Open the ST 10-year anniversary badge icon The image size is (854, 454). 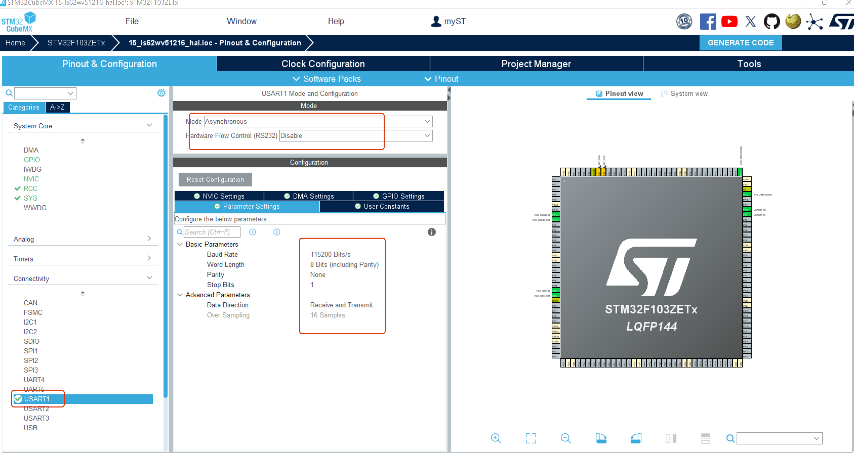(x=684, y=22)
